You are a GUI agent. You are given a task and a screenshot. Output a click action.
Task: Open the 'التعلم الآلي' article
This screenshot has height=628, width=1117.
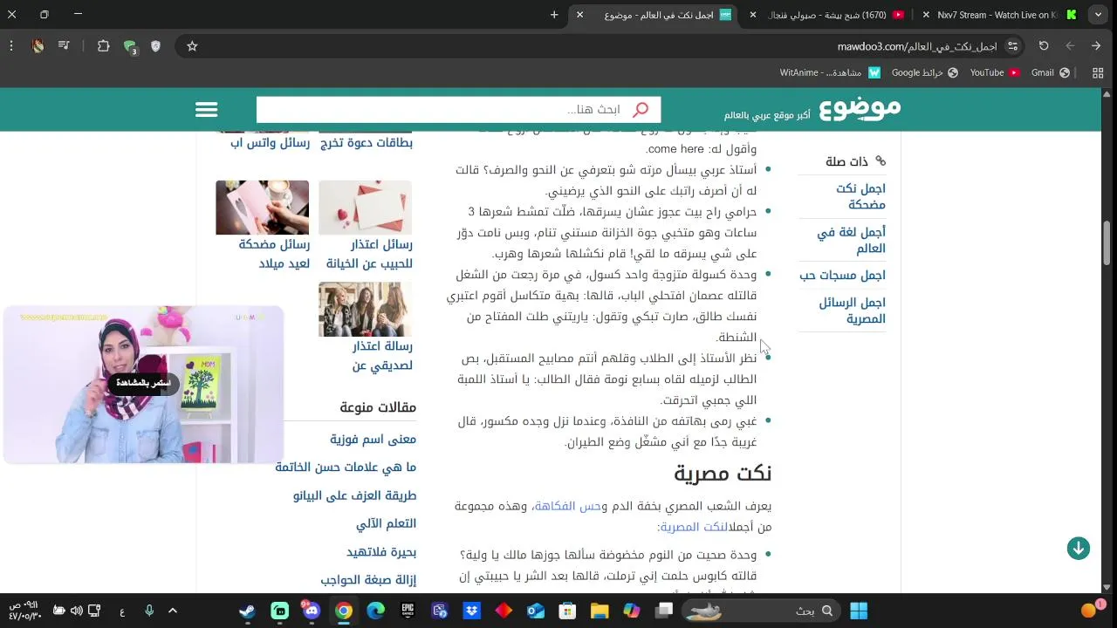pyautogui.click(x=386, y=523)
